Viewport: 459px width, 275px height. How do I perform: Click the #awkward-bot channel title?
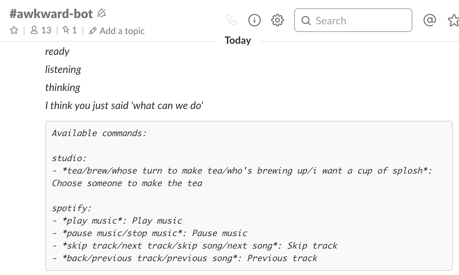51,14
